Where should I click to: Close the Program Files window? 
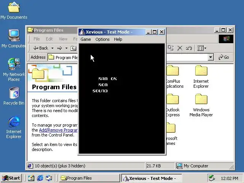pos(230,30)
